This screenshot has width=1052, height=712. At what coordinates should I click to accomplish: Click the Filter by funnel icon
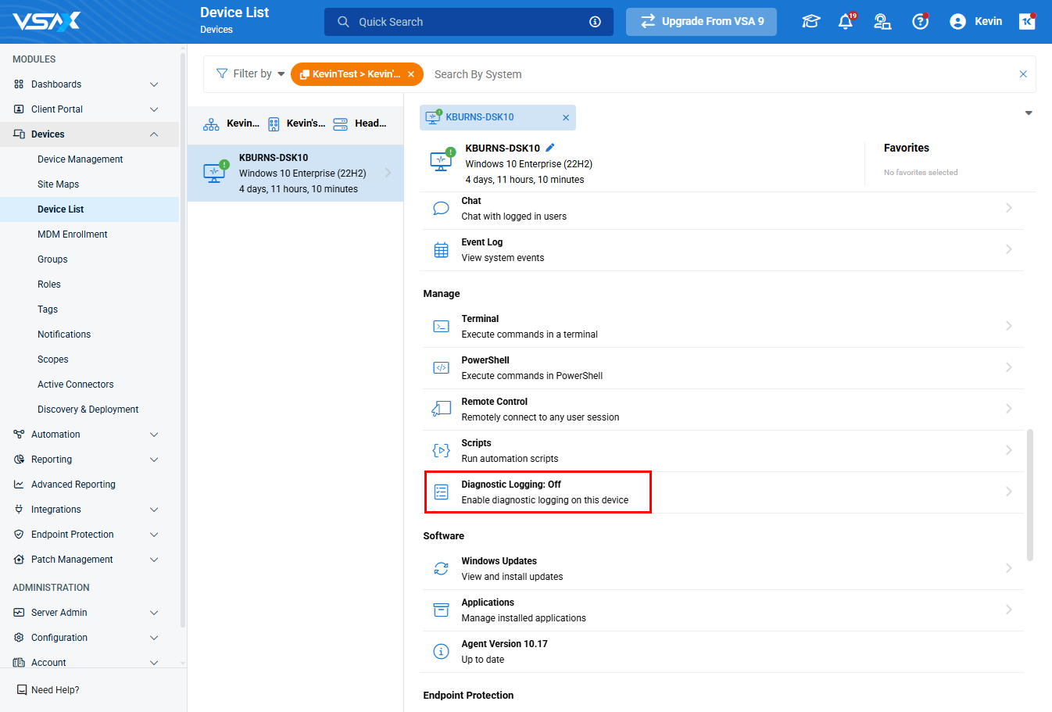tap(222, 73)
